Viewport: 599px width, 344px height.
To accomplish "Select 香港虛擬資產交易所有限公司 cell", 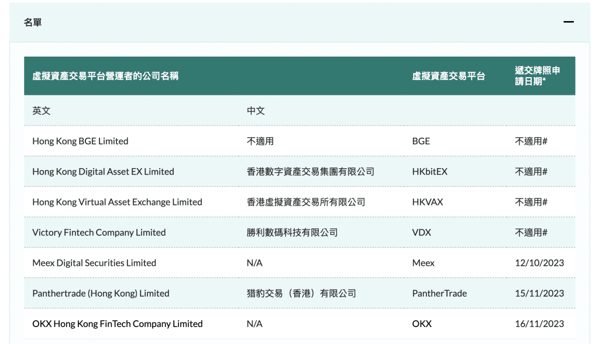I will [306, 202].
